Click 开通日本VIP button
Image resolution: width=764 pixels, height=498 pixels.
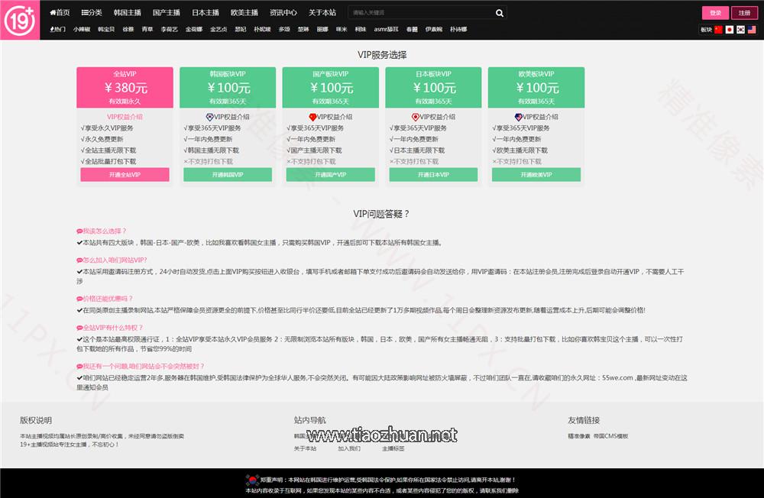433,175
